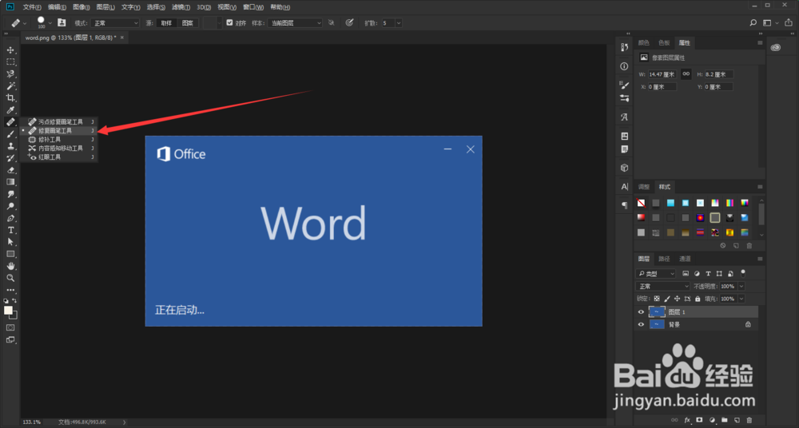
Task: Open the 滤镜 menu
Action: [181, 7]
